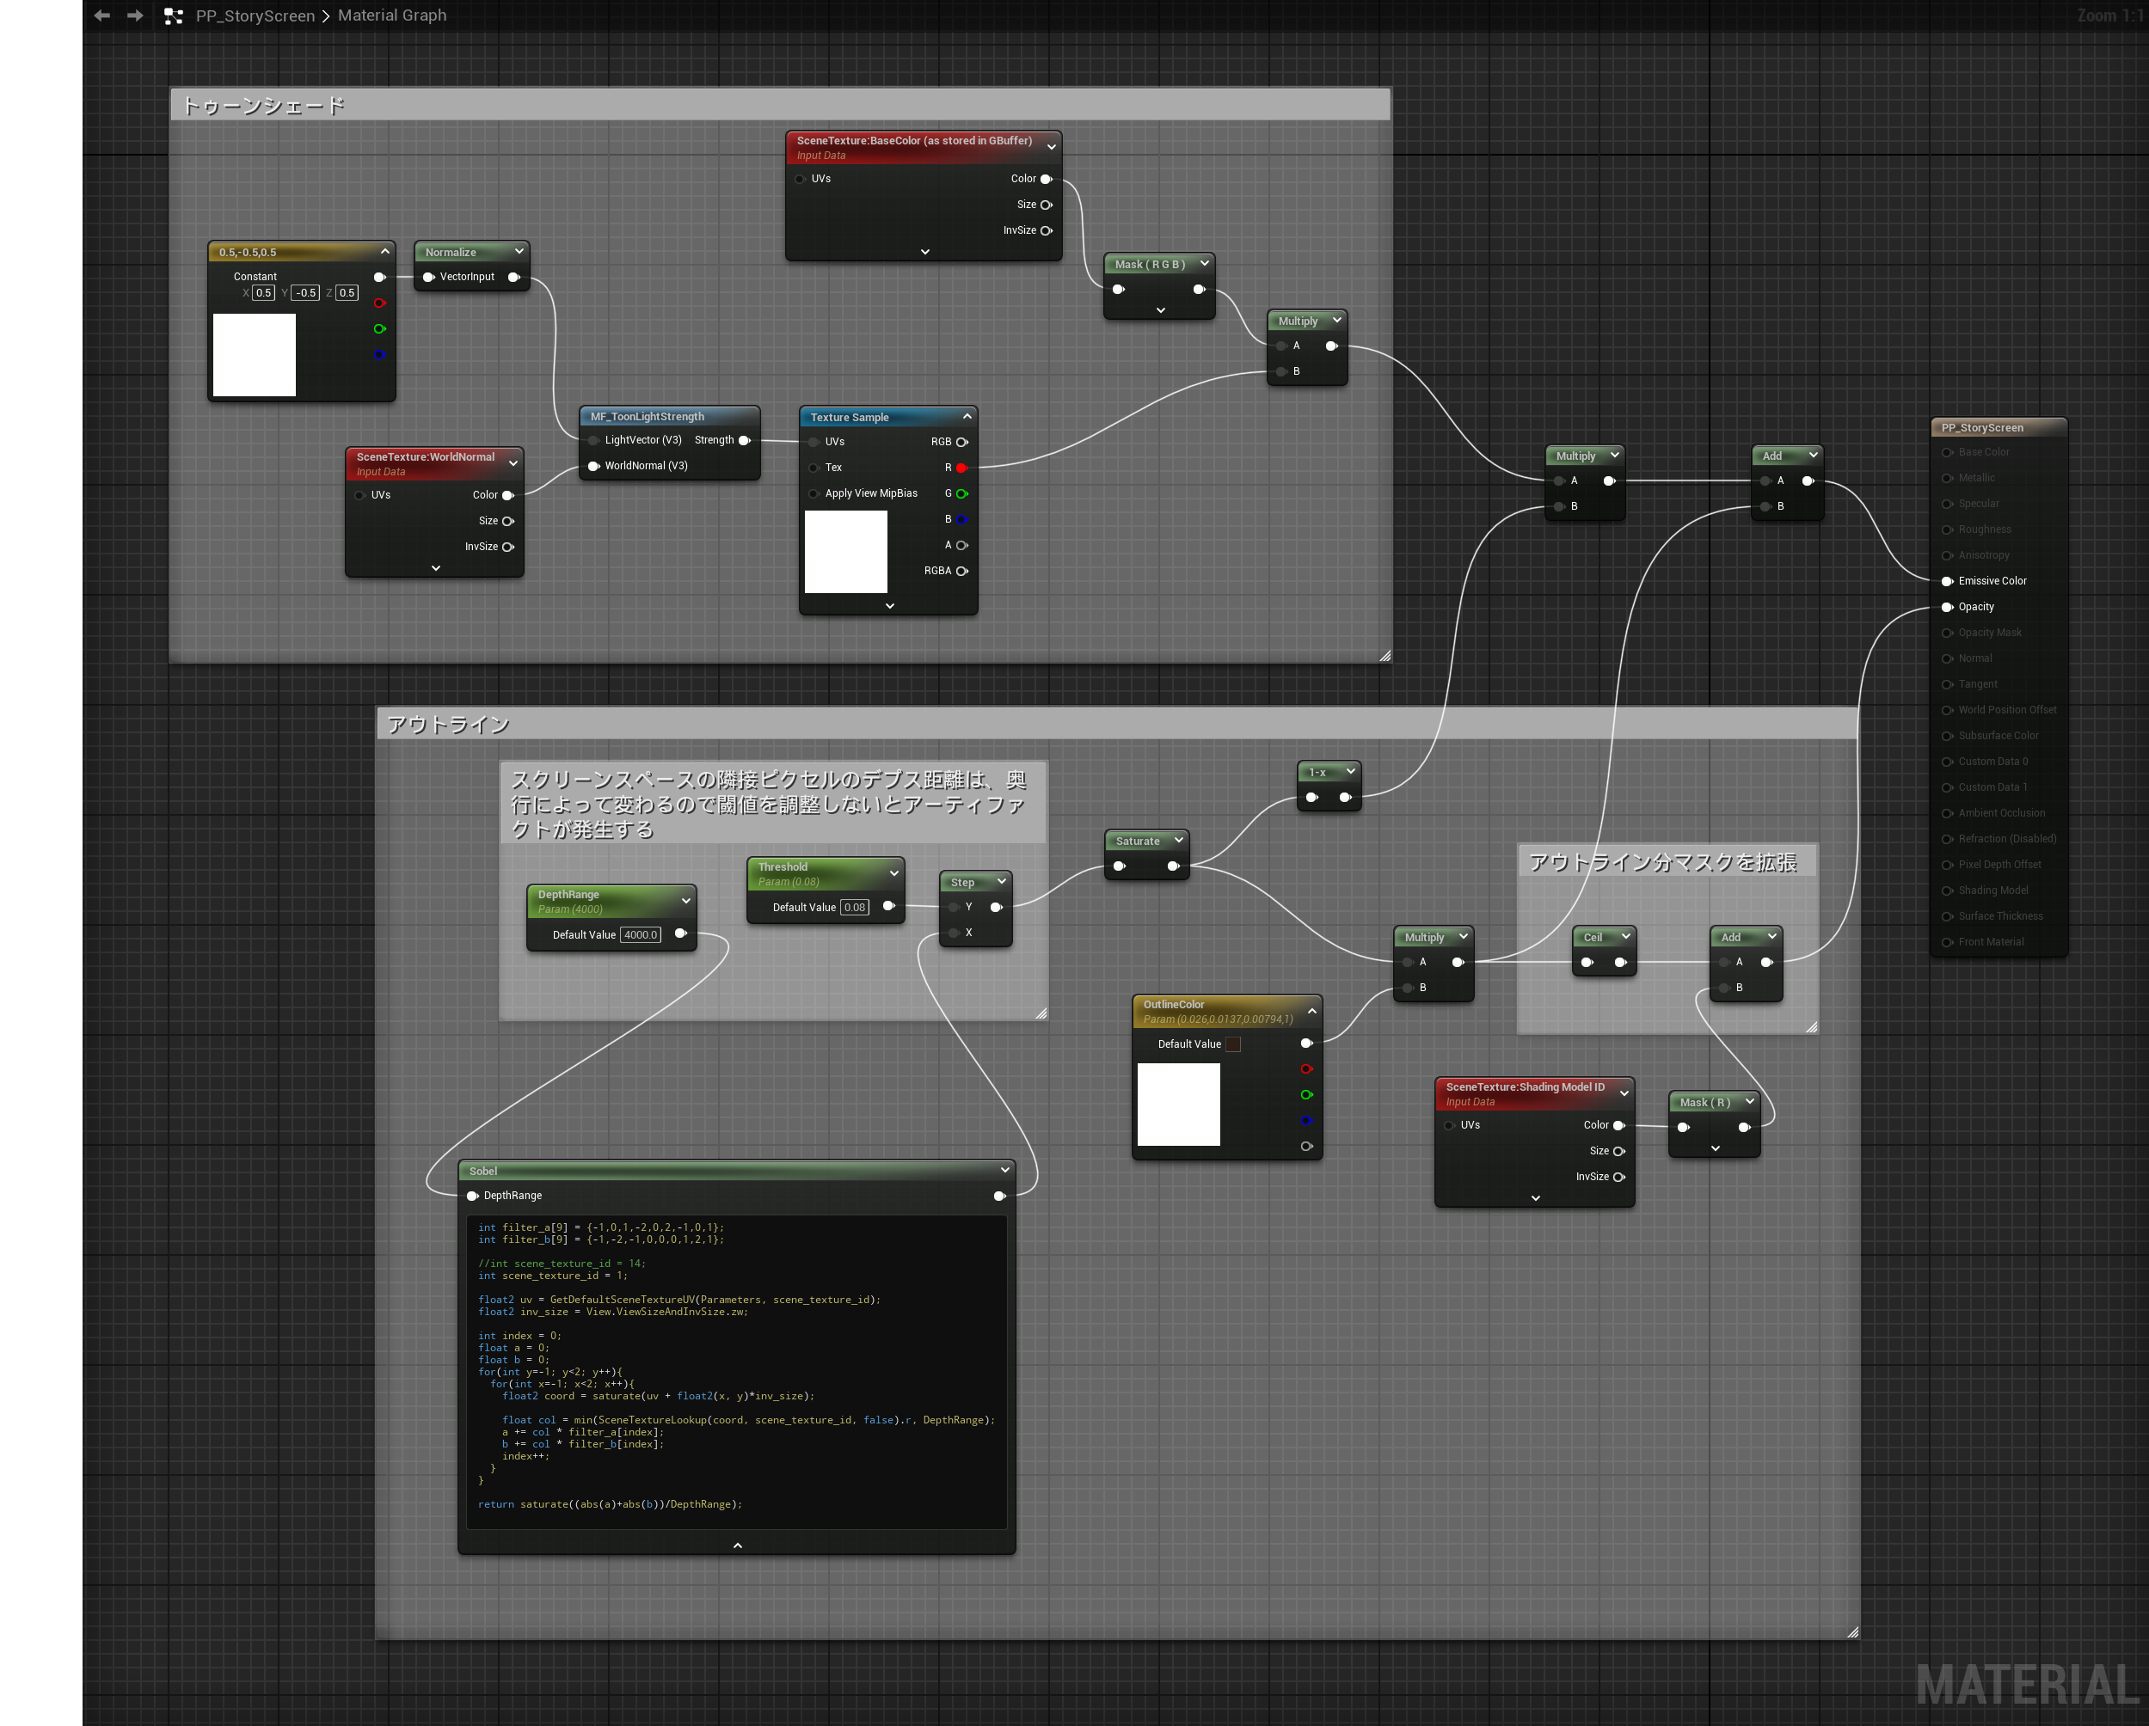Click OutlineColor red channel output pin

point(1305,1069)
